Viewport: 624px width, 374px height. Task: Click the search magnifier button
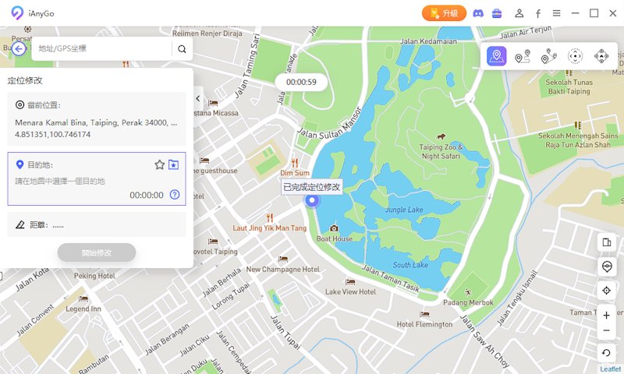click(x=182, y=49)
